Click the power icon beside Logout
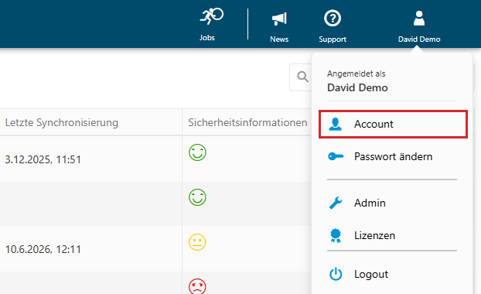Image resolution: width=481 pixels, height=294 pixels. (x=336, y=274)
